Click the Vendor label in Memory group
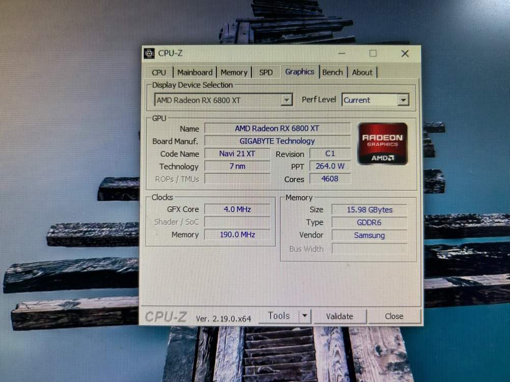This screenshot has height=382, width=510. pyautogui.click(x=311, y=235)
